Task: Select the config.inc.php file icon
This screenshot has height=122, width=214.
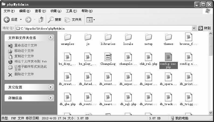Action: pyautogui.click(x=168, y=57)
